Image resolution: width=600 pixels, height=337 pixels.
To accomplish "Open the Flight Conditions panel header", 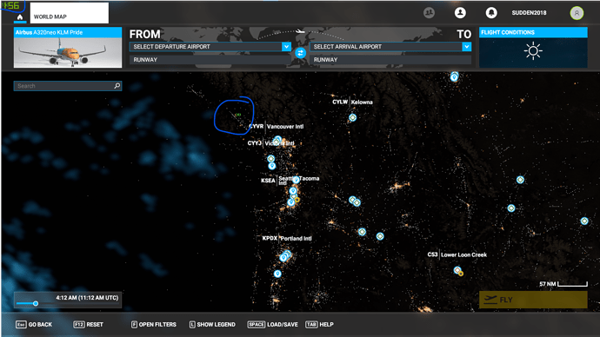I will [533, 32].
